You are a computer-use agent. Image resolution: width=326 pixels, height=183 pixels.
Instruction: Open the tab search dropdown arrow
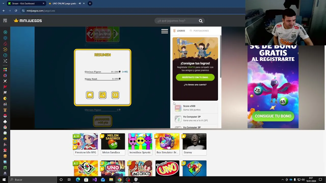(3, 4)
